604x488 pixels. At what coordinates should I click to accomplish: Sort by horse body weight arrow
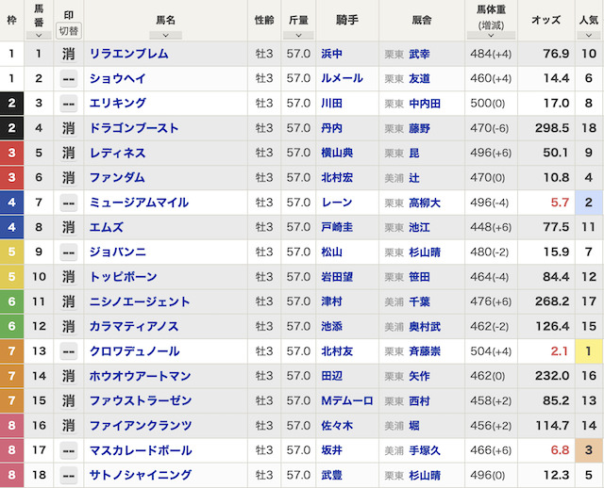pyautogui.click(x=491, y=36)
